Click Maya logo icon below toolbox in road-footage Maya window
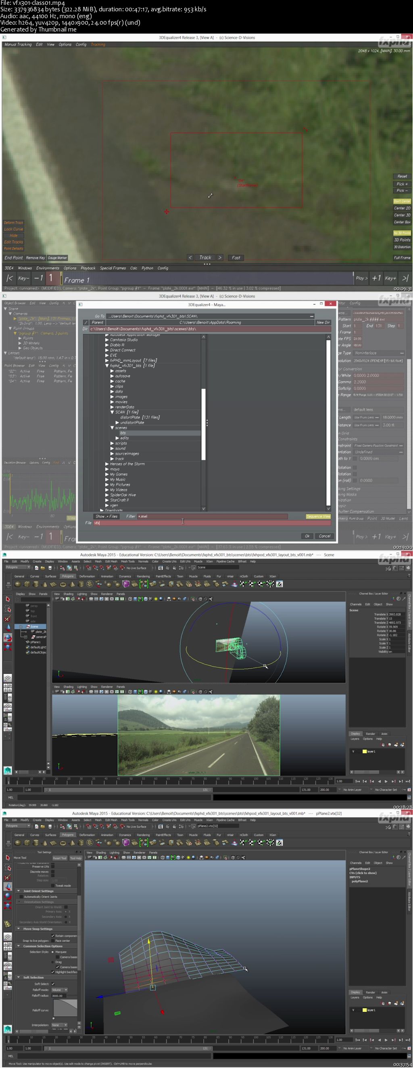This screenshot has height=1068, width=413. [x=7, y=770]
